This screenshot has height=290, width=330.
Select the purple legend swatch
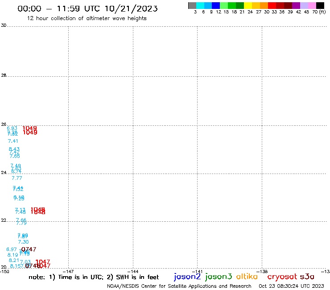click(x=296, y=5)
